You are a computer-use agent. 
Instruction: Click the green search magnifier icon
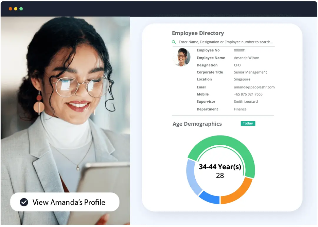click(174, 42)
